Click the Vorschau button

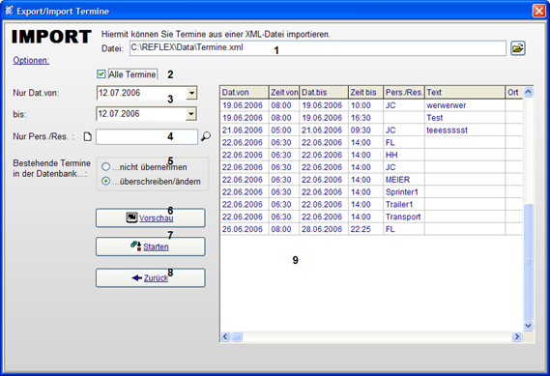tap(151, 218)
